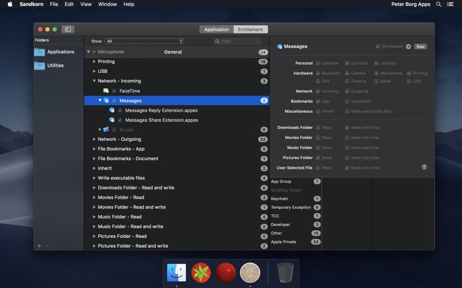Open the File menu

coord(54,4)
